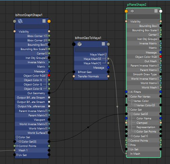Expand Color Set[1] on pPlaneShape2
The width and height of the screenshot is (170, 164).
pos(132,136)
